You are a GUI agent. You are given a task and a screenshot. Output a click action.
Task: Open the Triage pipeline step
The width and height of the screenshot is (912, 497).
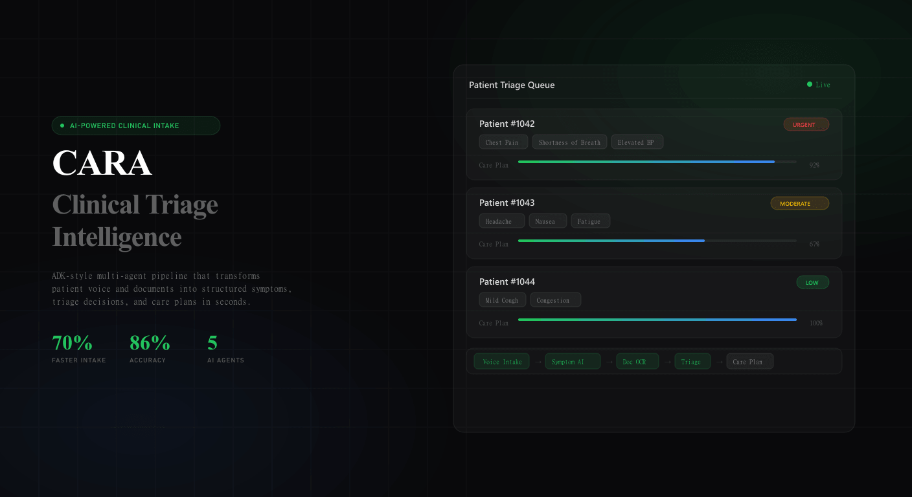pyautogui.click(x=692, y=362)
